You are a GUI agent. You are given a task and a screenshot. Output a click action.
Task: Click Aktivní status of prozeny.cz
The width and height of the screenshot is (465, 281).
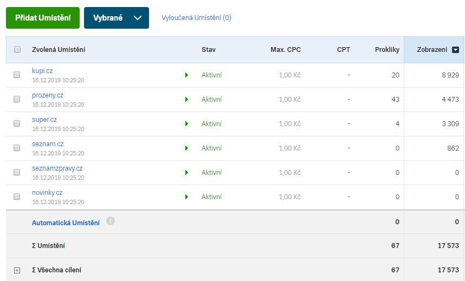click(x=211, y=99)
